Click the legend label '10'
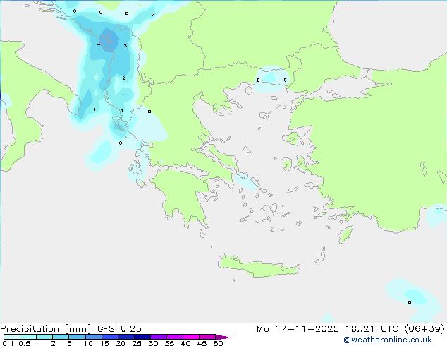Screen dimensions: 447x346 [x=88, y=343]
